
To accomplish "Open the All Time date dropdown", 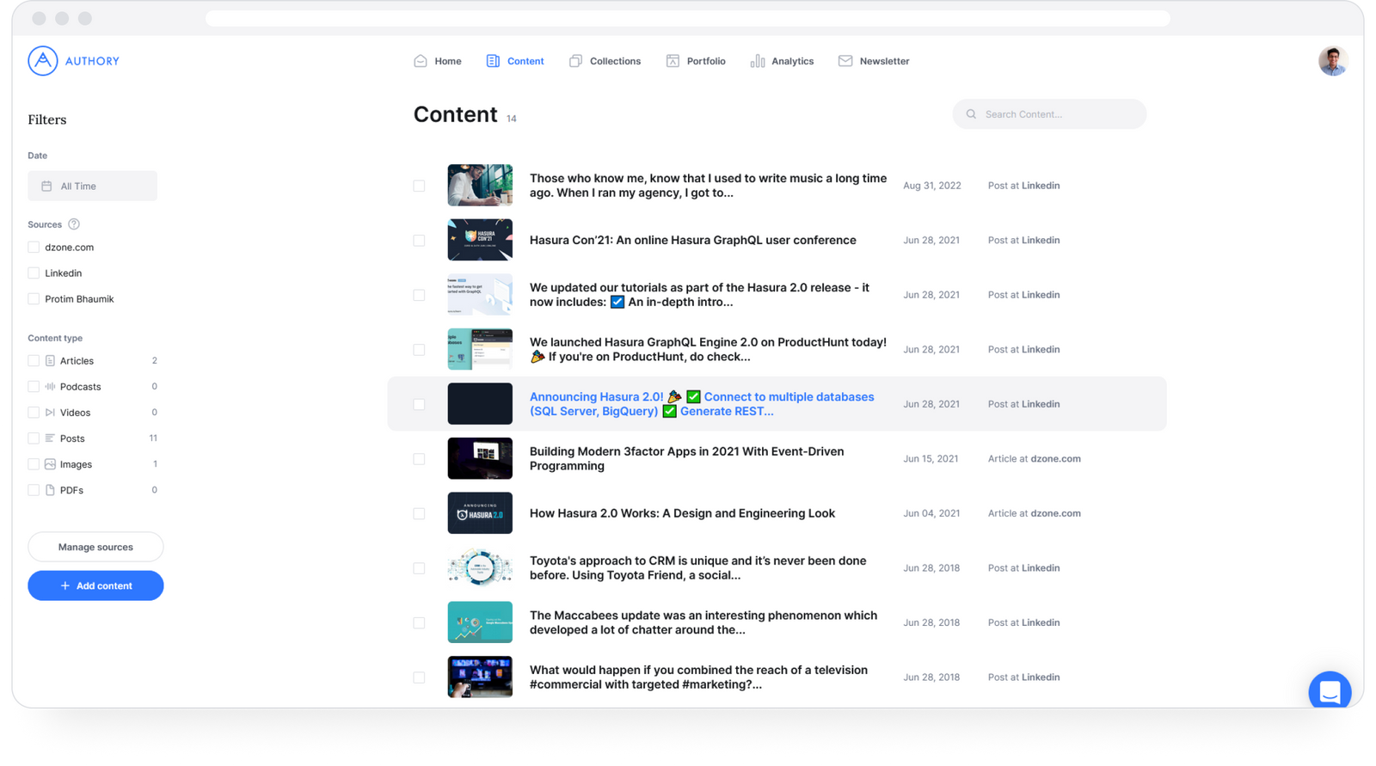I will (x=92, y=187).
